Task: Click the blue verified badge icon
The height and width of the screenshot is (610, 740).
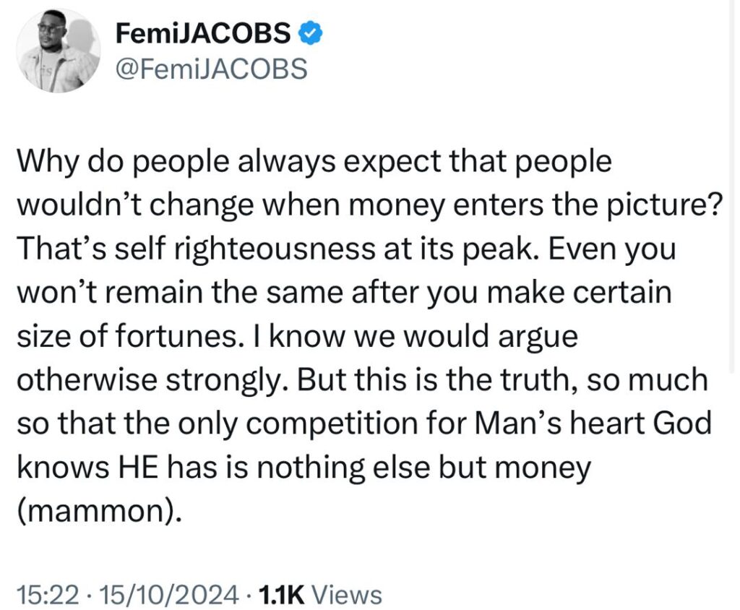Action: pyautogui.click(x=311, y=33)
